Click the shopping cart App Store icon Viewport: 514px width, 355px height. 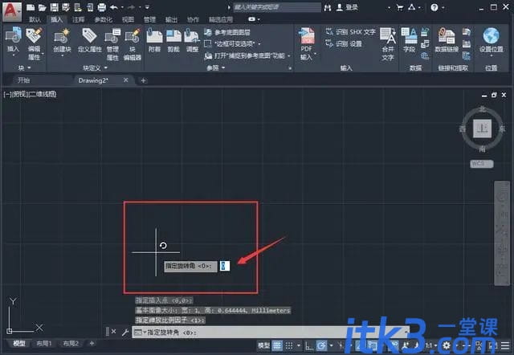point(400,7)
